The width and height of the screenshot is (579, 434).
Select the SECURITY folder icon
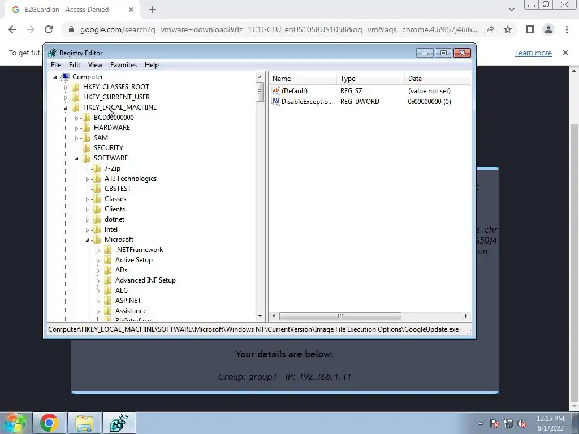[x=86, y=147]
